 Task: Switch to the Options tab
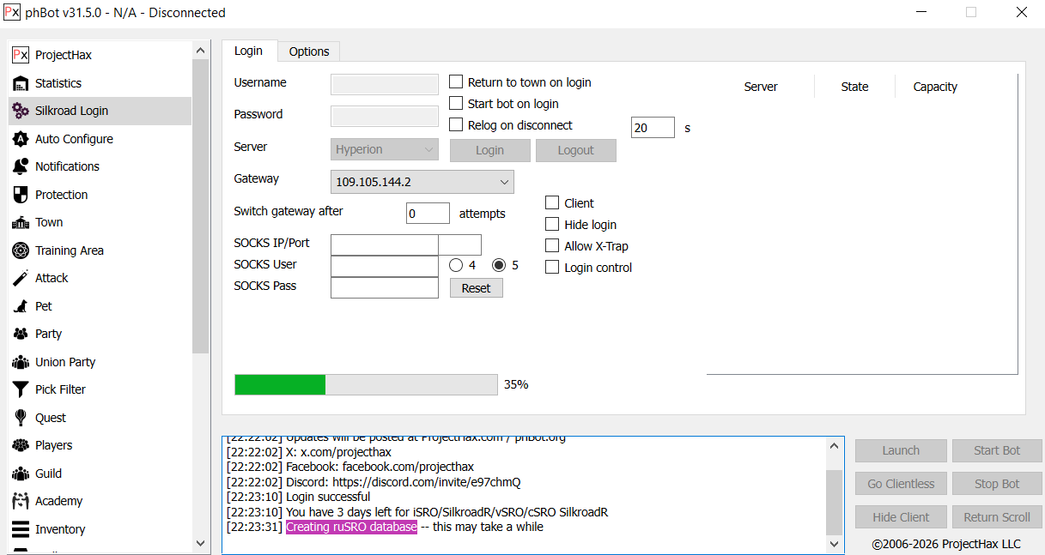point(309,51)
